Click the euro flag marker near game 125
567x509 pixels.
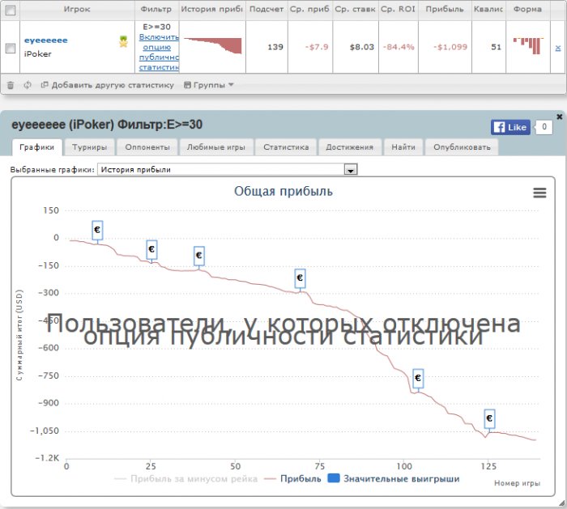pos(489,419)
